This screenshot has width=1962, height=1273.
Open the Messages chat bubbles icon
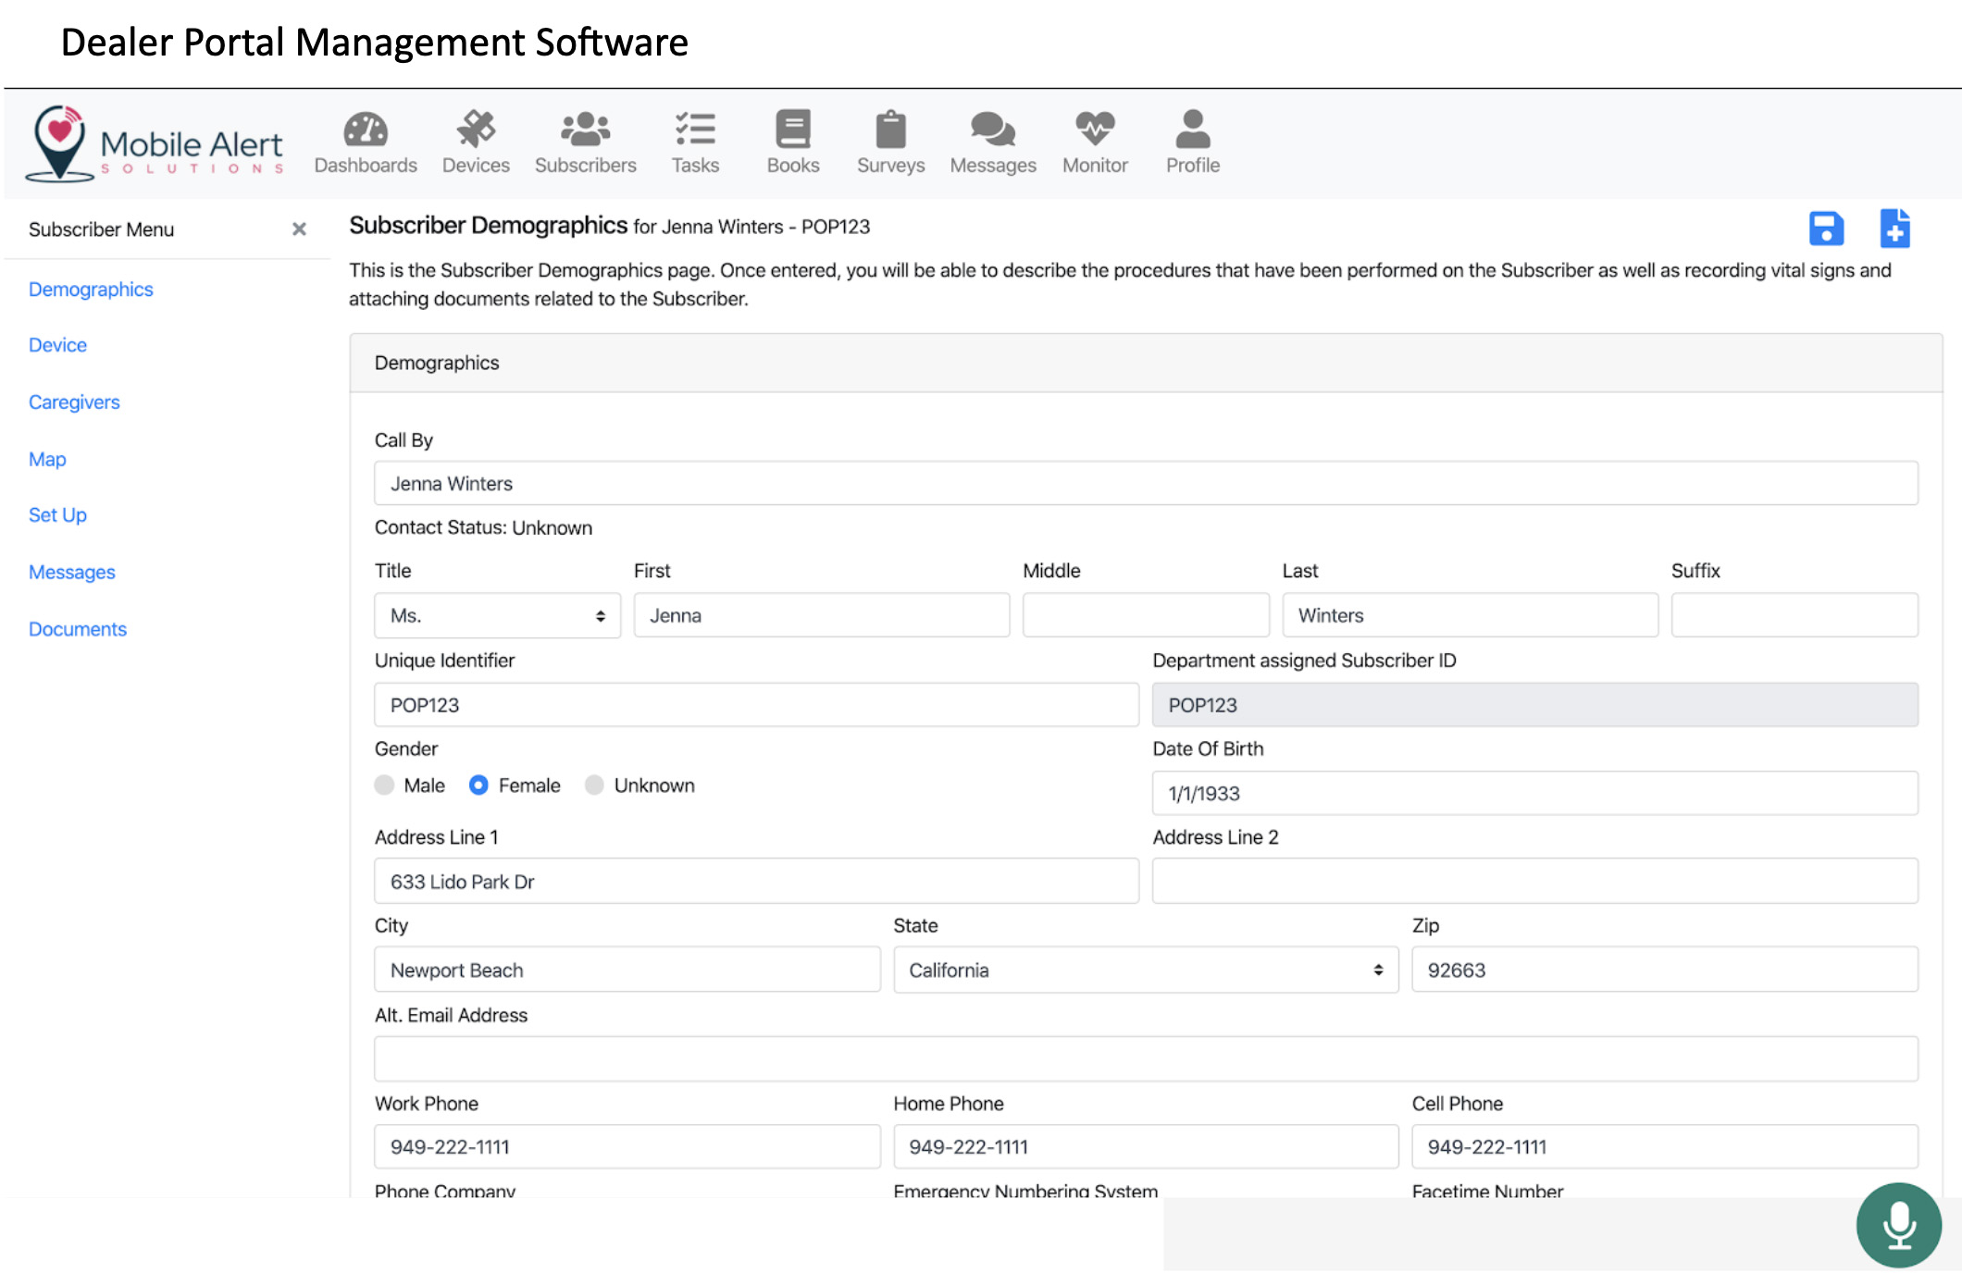point(992,130)
